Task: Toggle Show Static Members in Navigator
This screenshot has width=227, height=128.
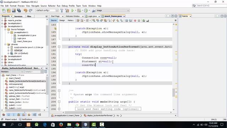Action: point(14,114)
